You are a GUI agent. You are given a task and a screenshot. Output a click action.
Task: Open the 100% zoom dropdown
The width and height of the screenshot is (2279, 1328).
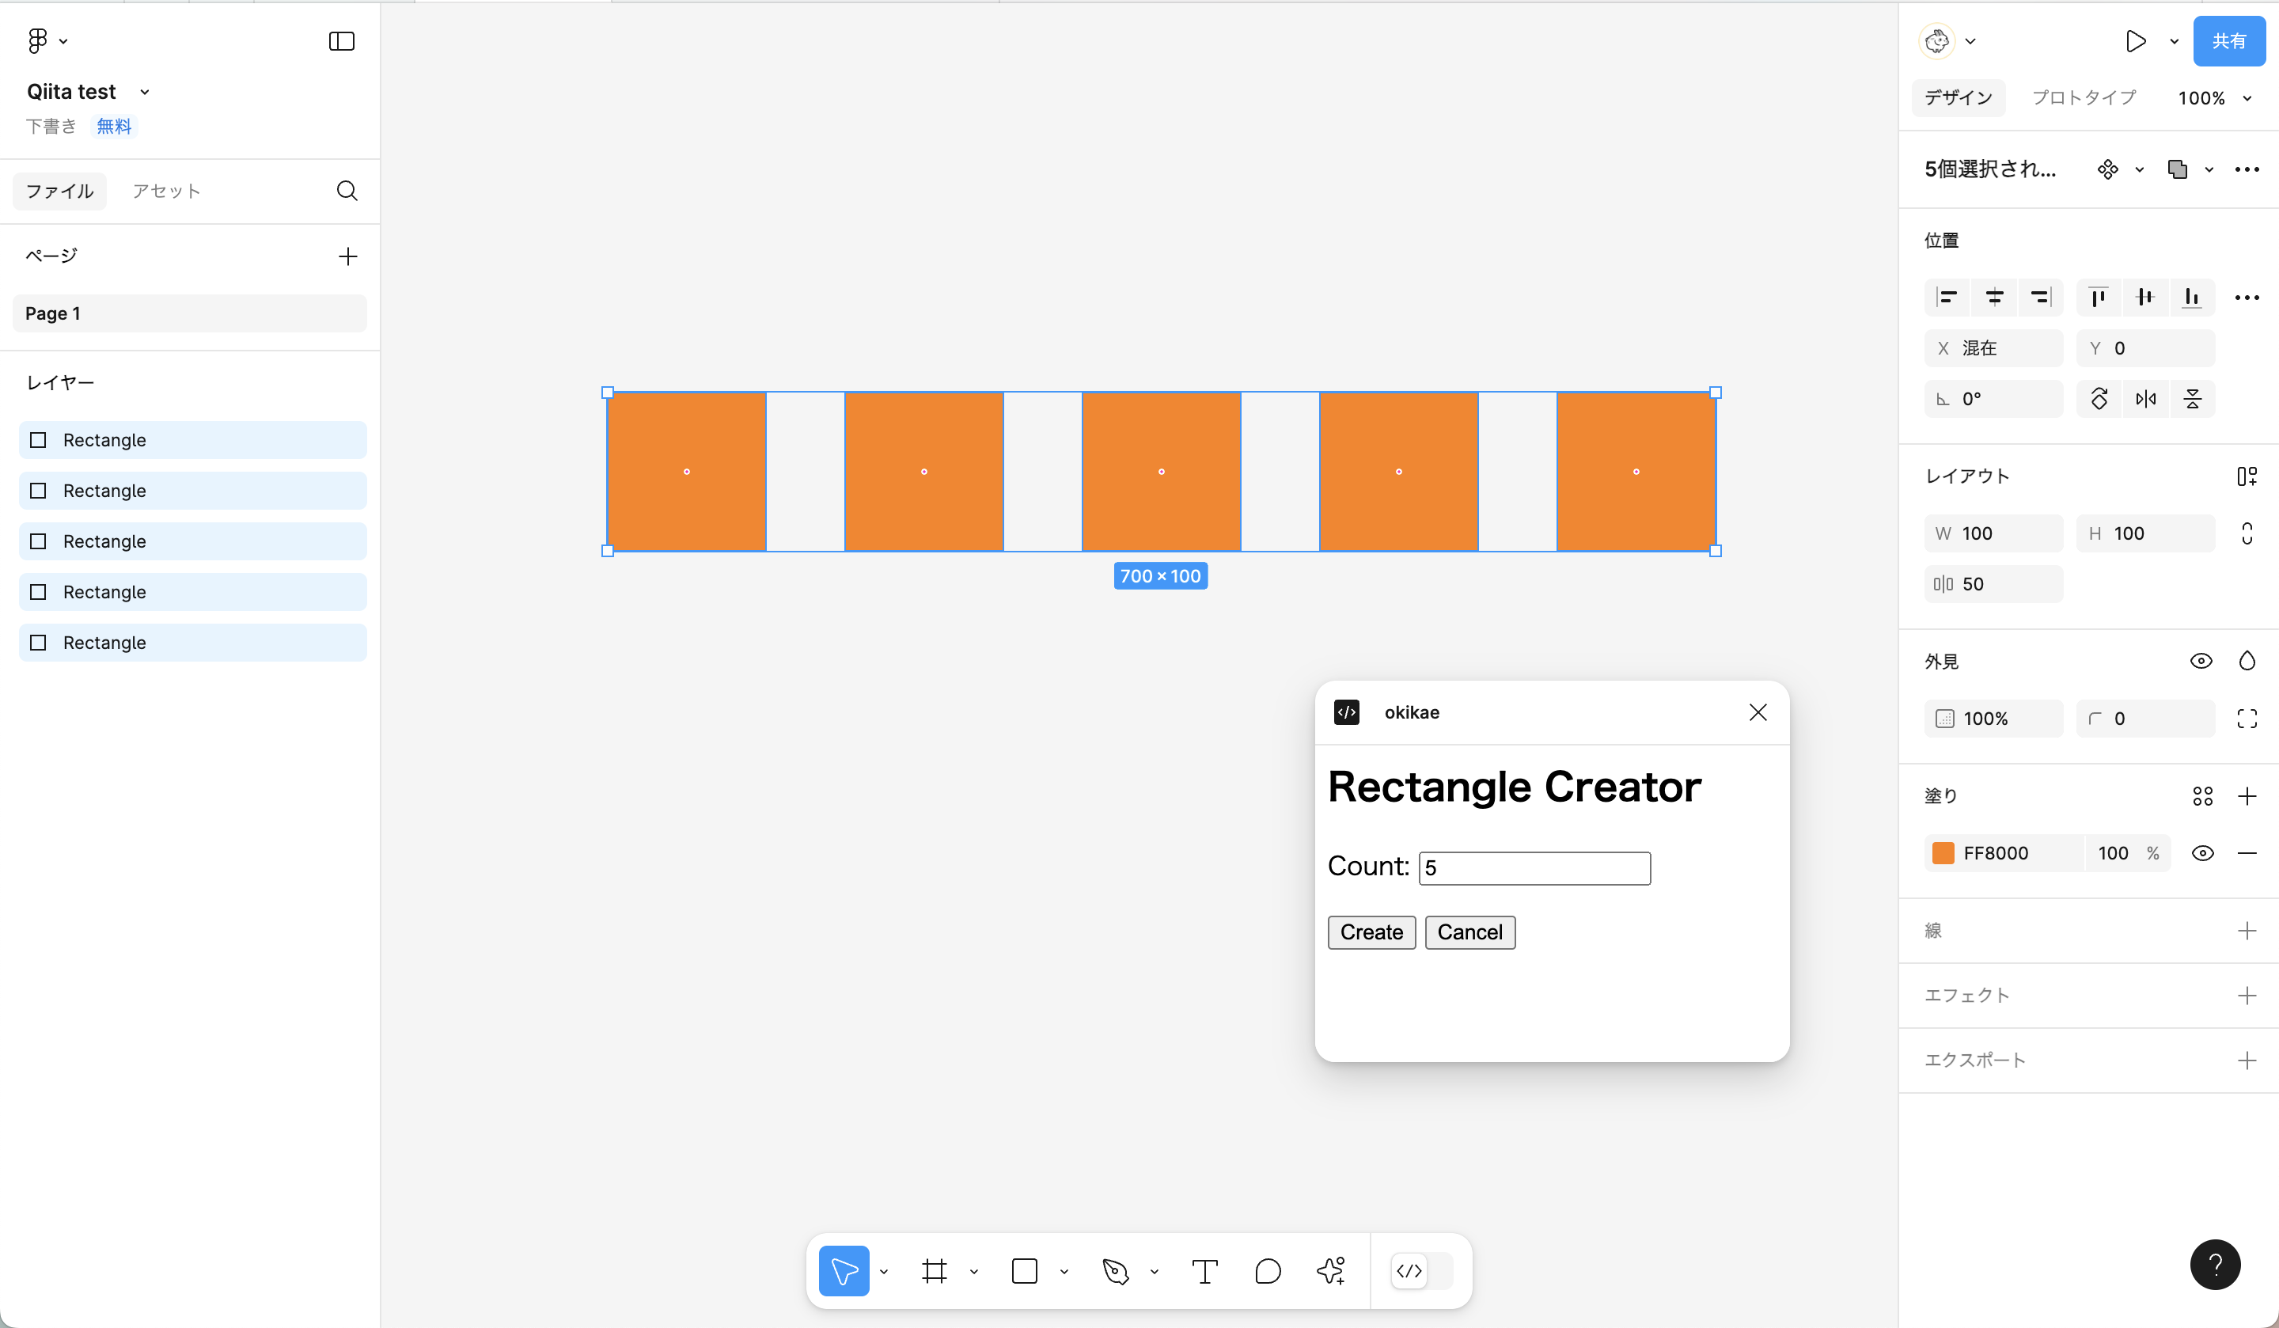tap(2214, 97)
